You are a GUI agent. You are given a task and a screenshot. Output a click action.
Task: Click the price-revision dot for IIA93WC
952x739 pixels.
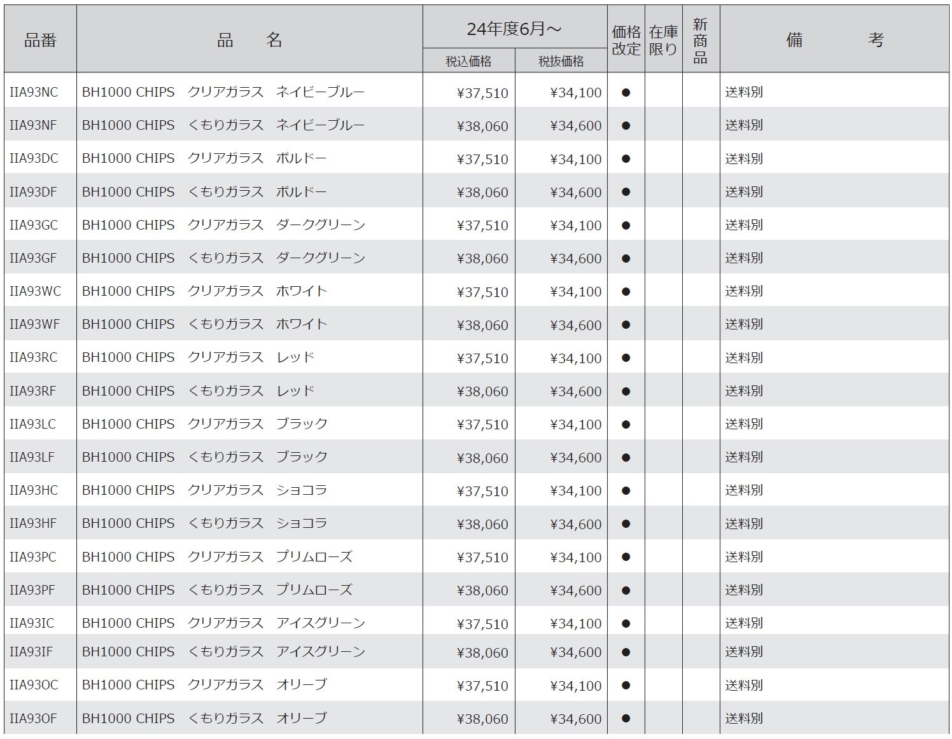point(626,292)
